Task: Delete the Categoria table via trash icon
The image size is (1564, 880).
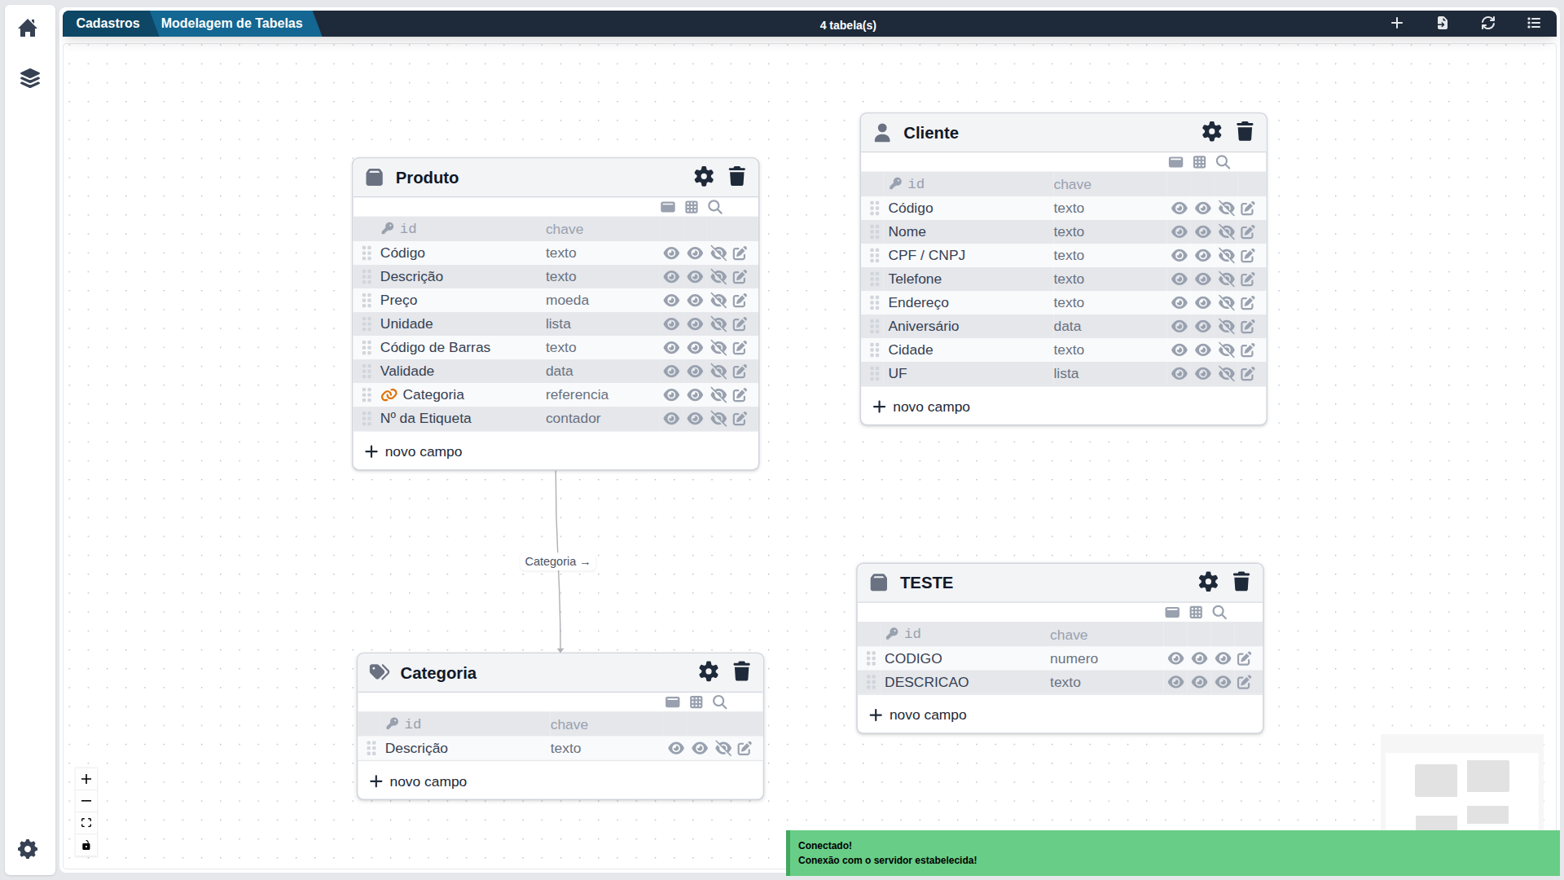Action: [x=741, y=671]
